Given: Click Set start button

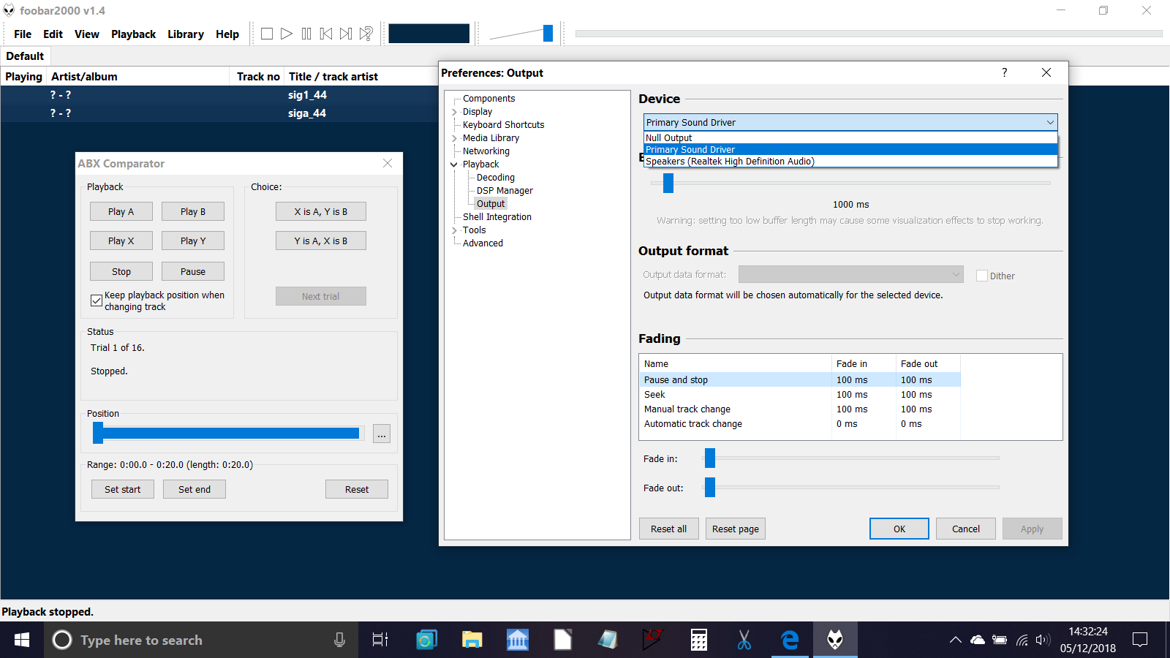Looking at the screenshot, I should pyautogui.click(x=123, y=489).
